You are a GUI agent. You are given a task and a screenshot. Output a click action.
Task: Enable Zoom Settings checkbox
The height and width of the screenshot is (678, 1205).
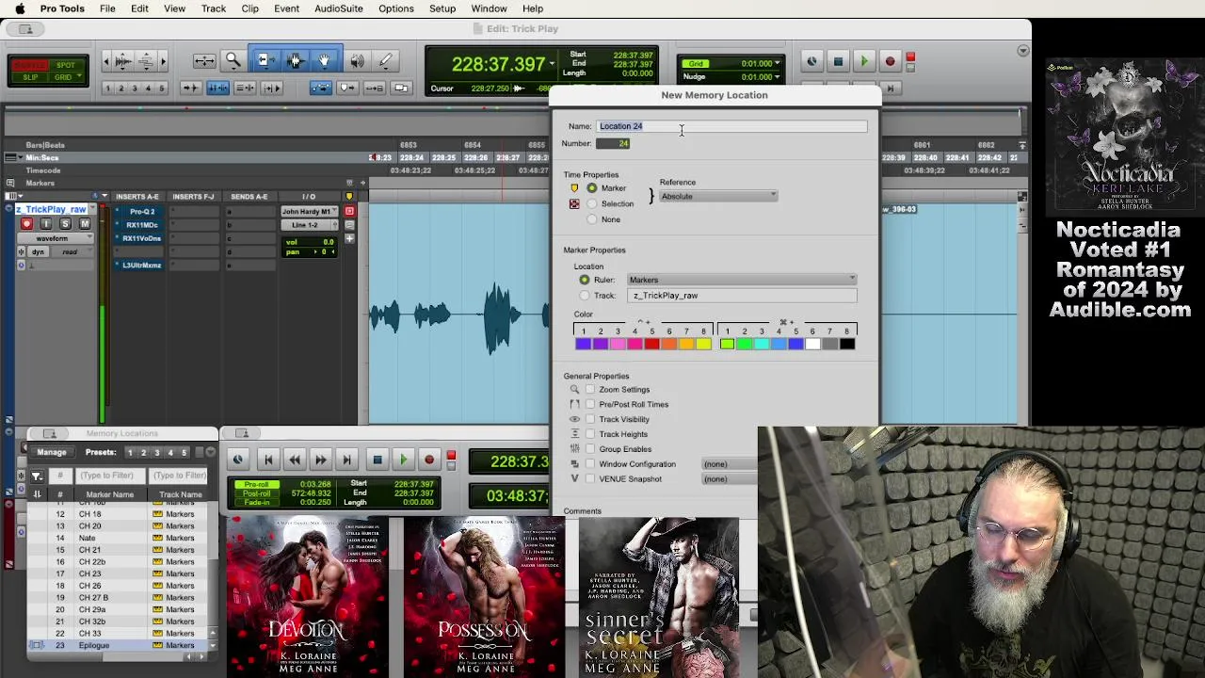[x=590, y=390]
